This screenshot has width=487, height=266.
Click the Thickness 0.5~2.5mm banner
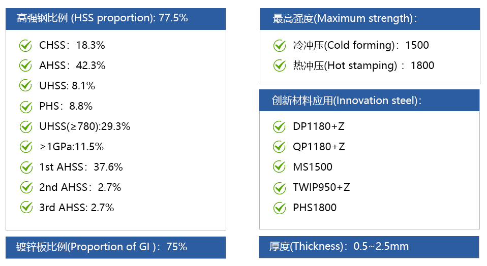click(369, 247)
